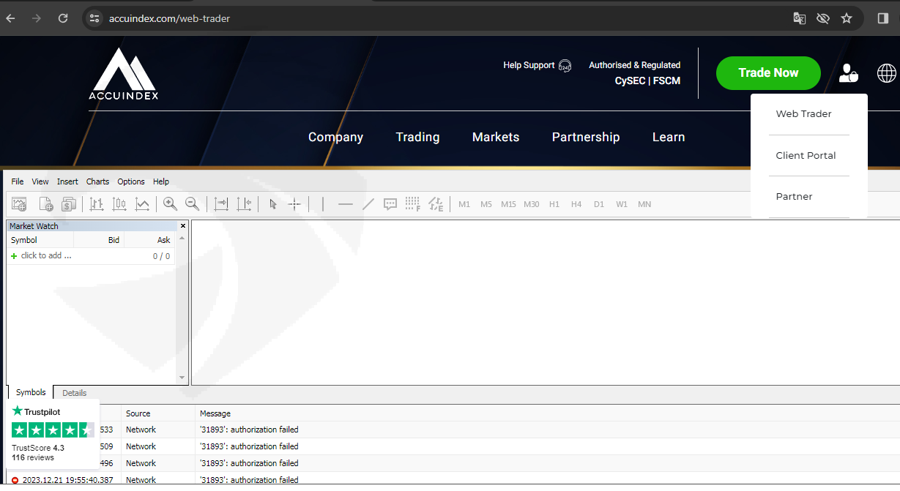The image size is (900, 491).
Task: Click the browser address bar URL
Action: [169, 18]
